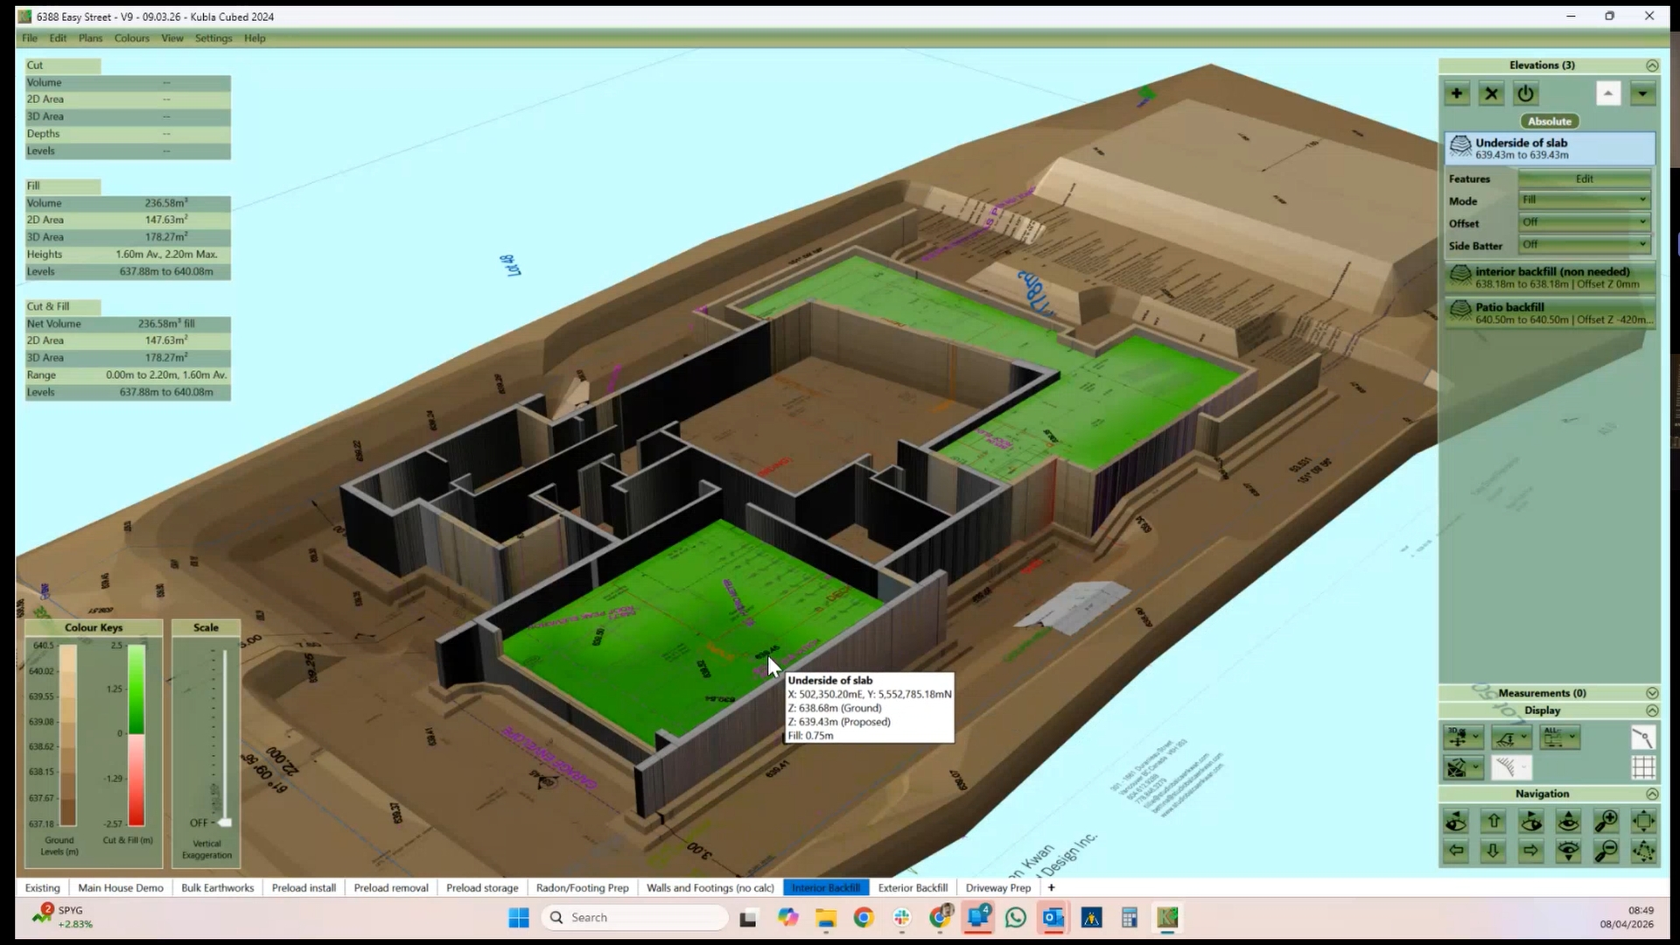
Task: Open the Mode dropdown showing Fill
Action: point(1584,199)
